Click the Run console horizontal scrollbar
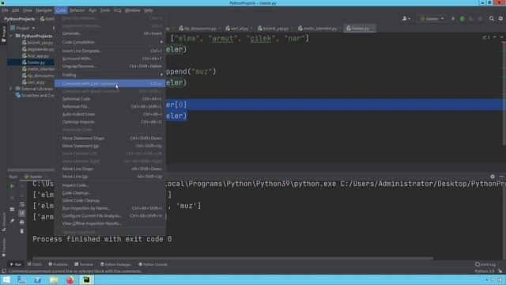The height and width of the screenshot is (285, 506). pos(232,259)
